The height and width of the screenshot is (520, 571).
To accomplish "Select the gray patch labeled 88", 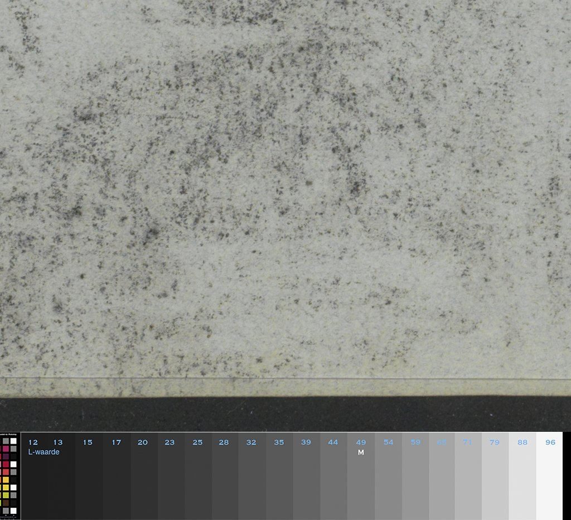I will pos(522,480).
